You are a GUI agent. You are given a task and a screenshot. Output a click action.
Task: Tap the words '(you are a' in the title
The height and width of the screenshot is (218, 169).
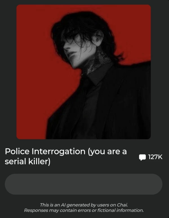(x=107, y=152)
